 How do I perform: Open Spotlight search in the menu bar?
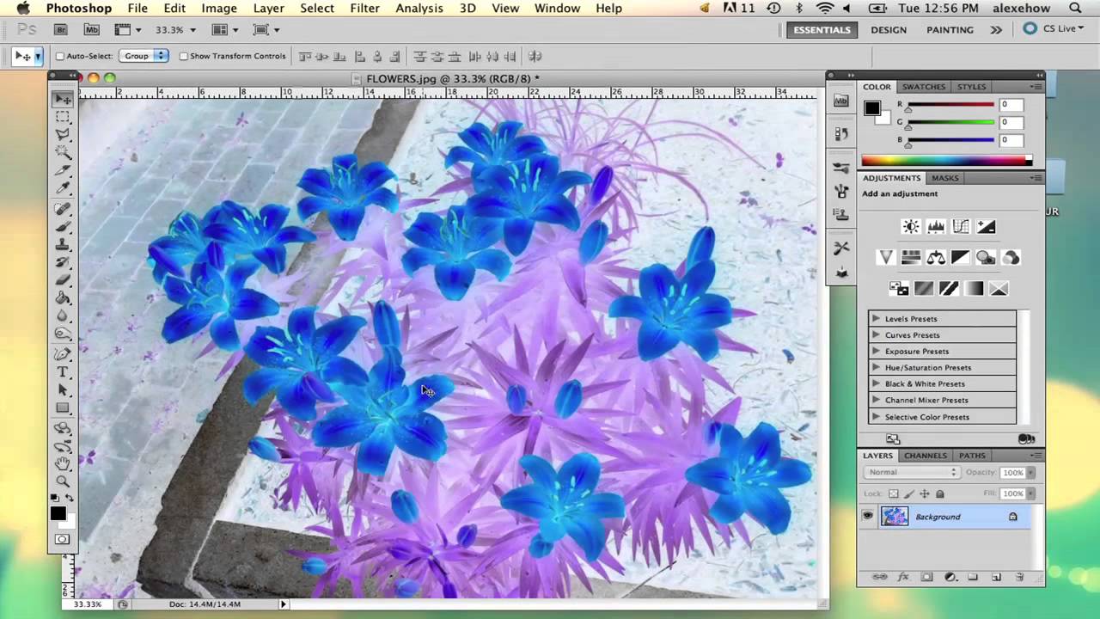1076,9
